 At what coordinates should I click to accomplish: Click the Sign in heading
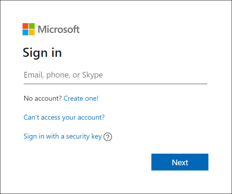tap(42, 52)
